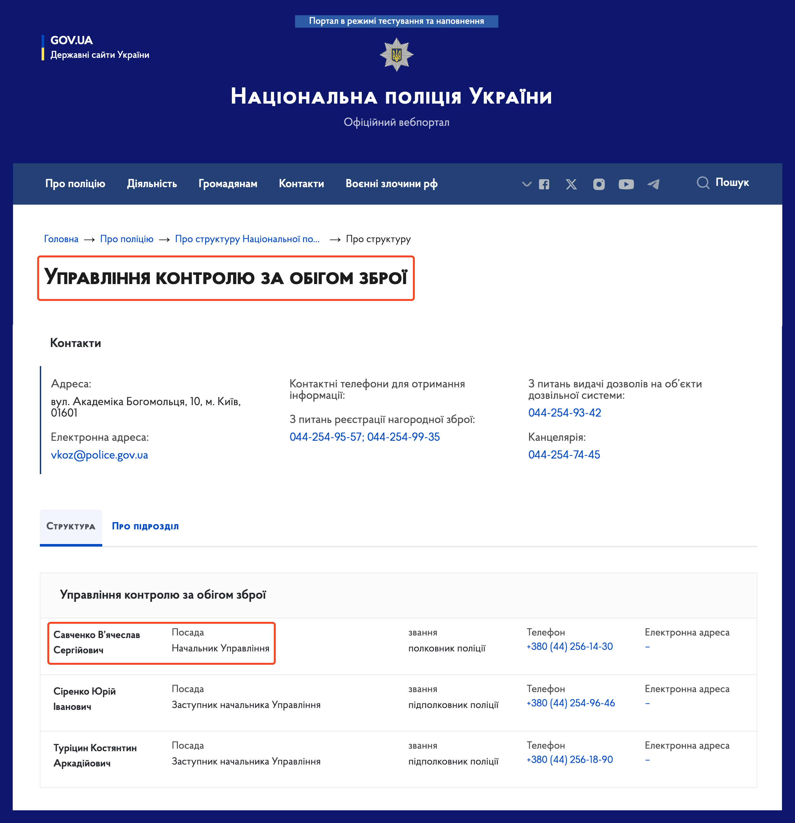
Task: Open the Facebook page icon
Action: pos(544,184)
